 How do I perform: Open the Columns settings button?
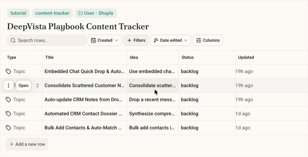208,40
